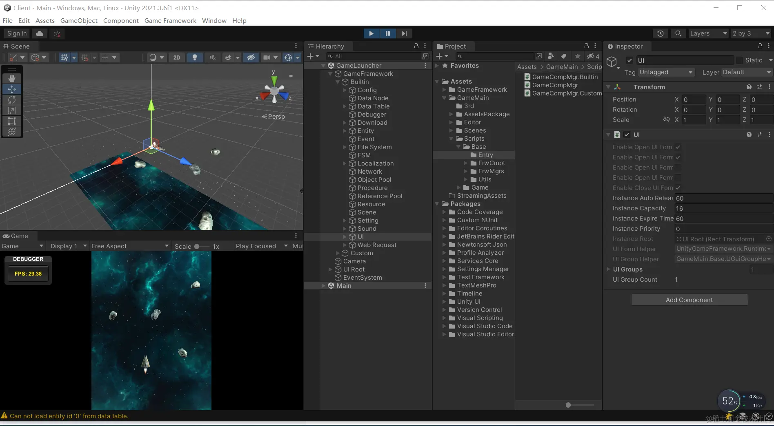Open UI component help icon

749,135
